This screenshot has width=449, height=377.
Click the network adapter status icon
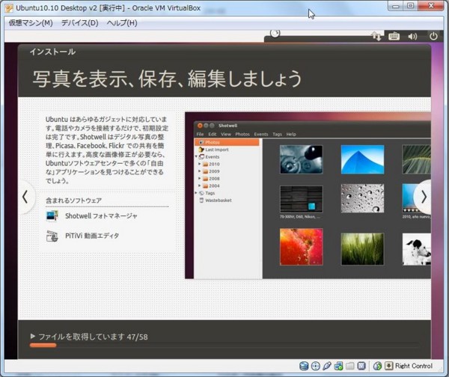coord(338,366)
